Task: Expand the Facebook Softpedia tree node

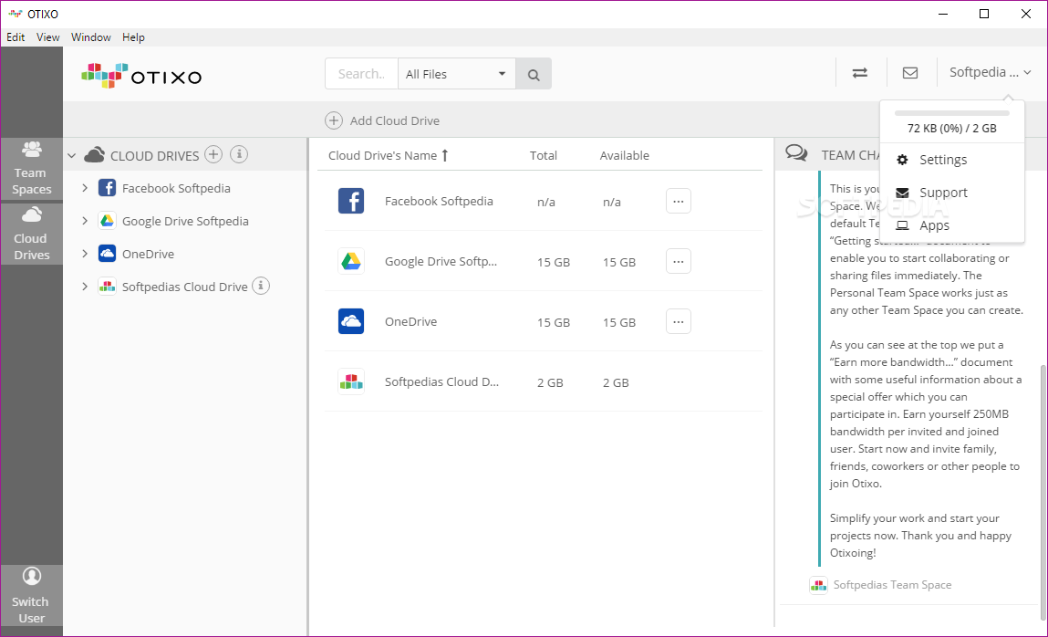Action: tap(85, 188)
